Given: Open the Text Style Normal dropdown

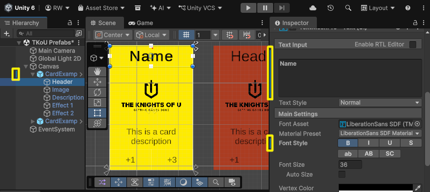Looking at the screenshot, I should click(380, 103).
